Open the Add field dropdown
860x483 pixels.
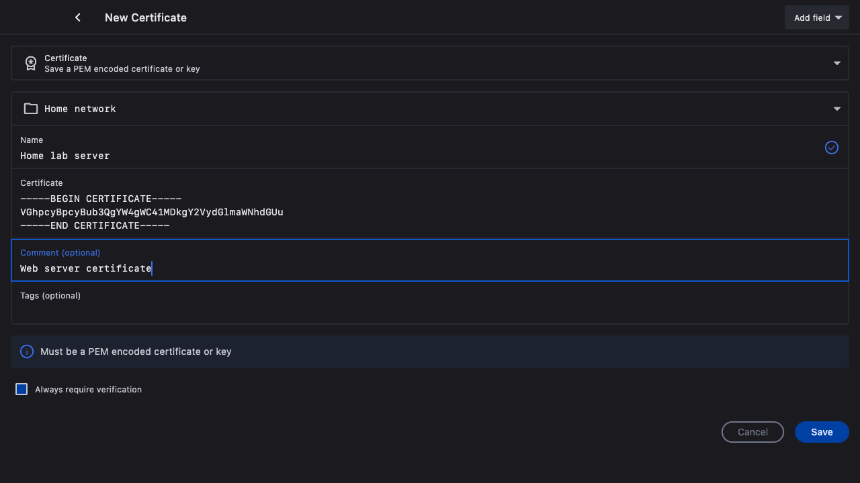pyautogui.click(x=817, y=17)
